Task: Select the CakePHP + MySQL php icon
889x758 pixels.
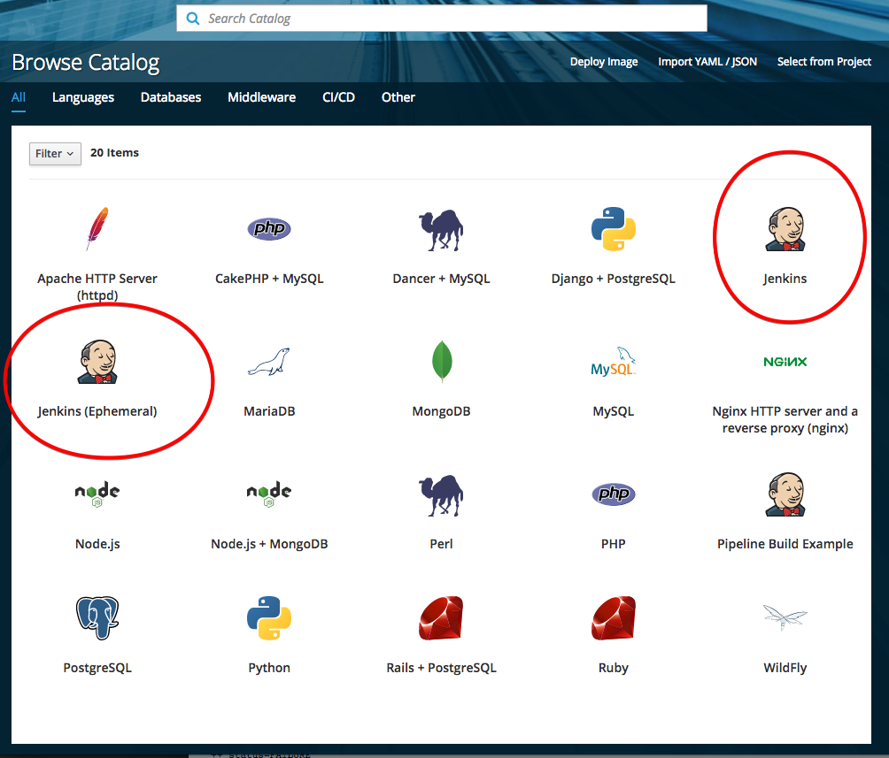Action: [269, 229]
